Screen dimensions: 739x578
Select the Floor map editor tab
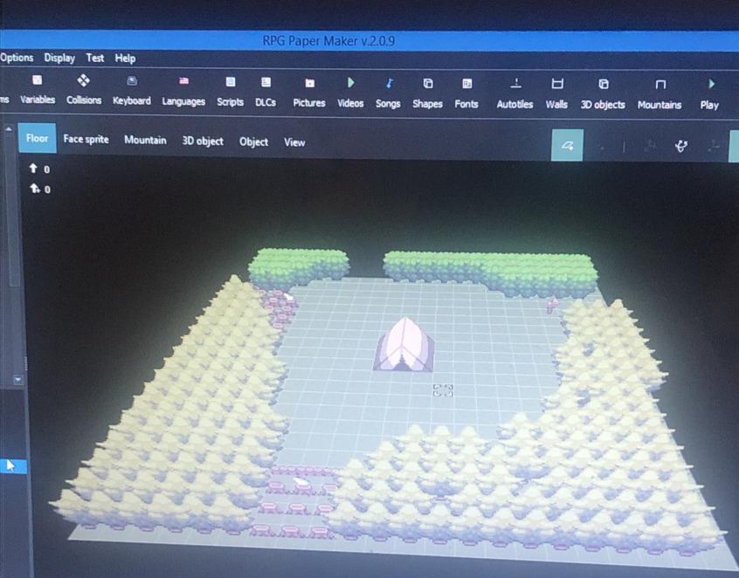pyautogui.click(x=38, y=138)
